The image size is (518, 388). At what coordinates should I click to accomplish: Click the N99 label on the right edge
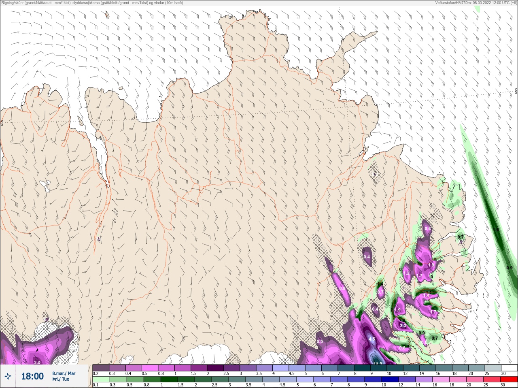point(516,91)
